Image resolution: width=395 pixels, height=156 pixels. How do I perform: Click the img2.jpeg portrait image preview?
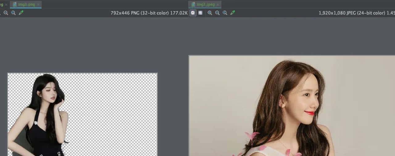pos(292,106)
